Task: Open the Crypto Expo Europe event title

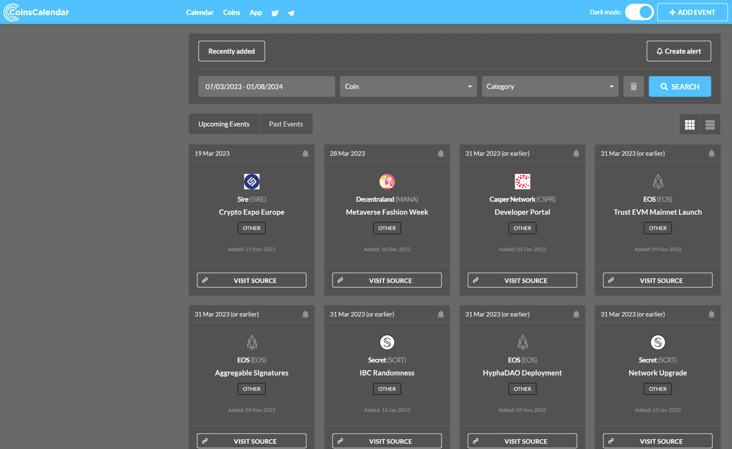Action: pyautogui.click(x=252, y=212)
